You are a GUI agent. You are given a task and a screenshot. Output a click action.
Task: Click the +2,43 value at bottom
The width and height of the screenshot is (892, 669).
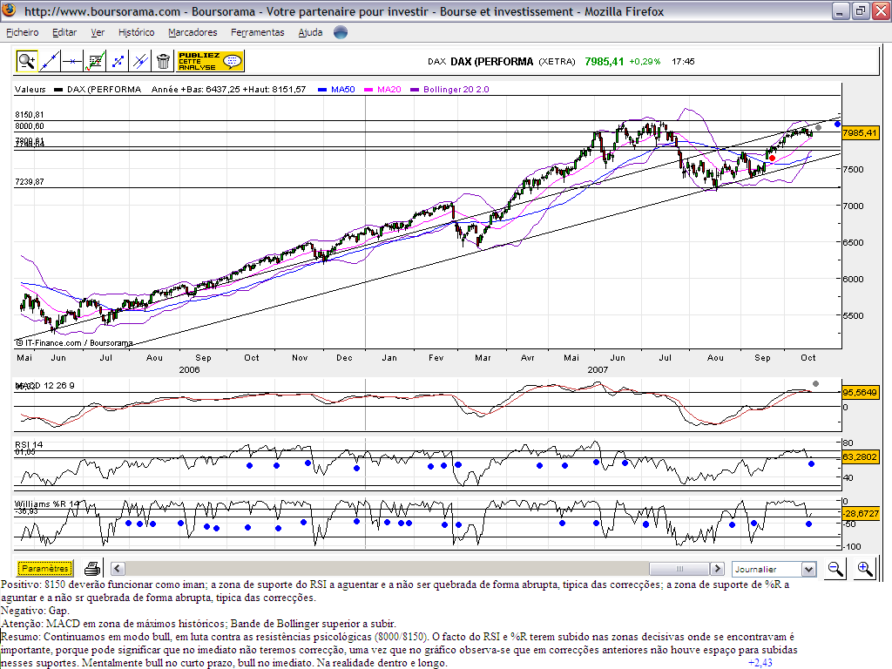click(760, 663)
